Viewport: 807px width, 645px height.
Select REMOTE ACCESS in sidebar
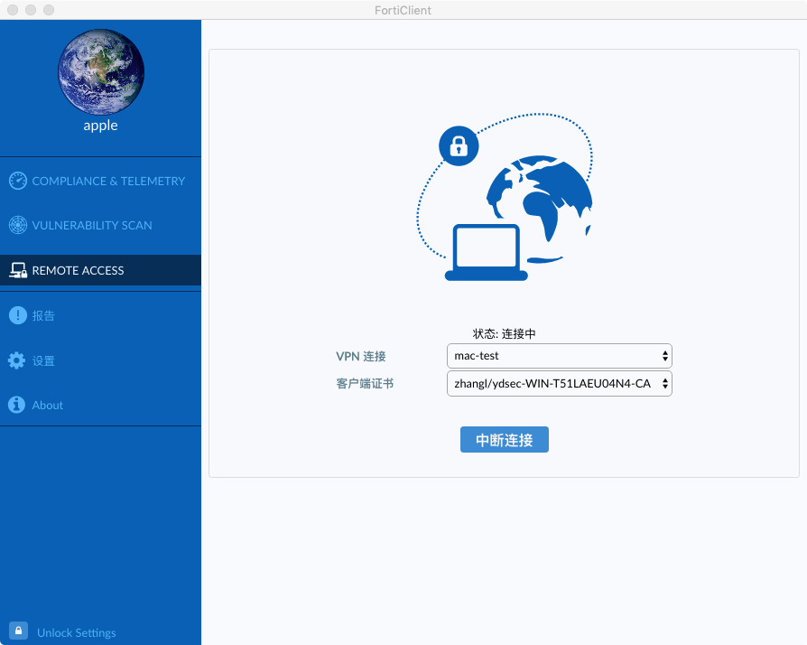tap(100, 270)
